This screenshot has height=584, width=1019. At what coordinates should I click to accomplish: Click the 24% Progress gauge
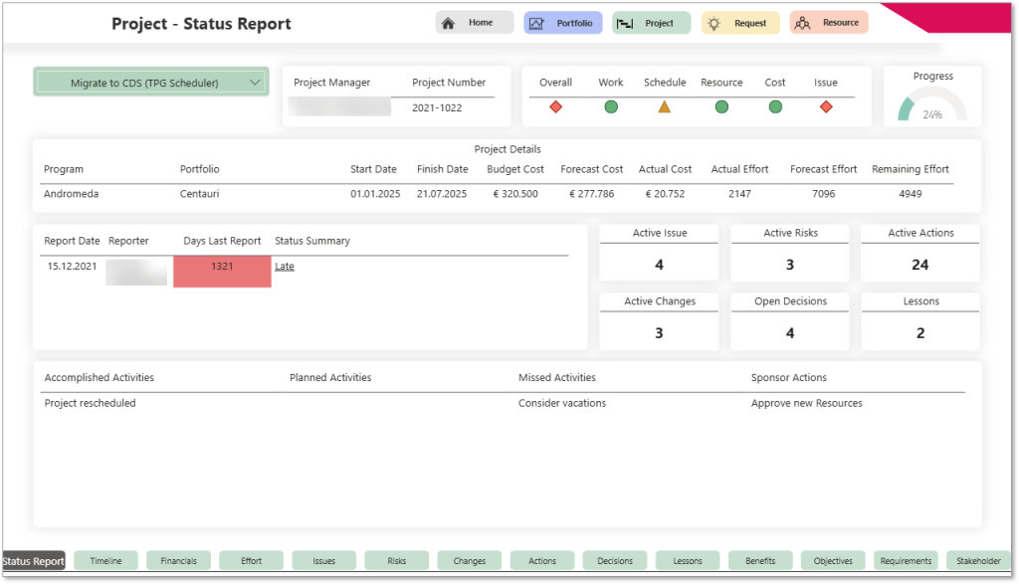tap(931, 102)
